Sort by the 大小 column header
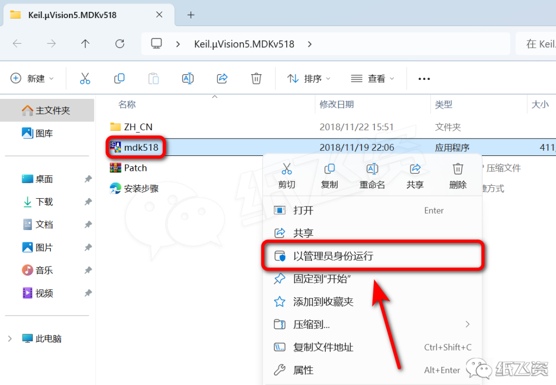The image size is (556, 385). 541,104
